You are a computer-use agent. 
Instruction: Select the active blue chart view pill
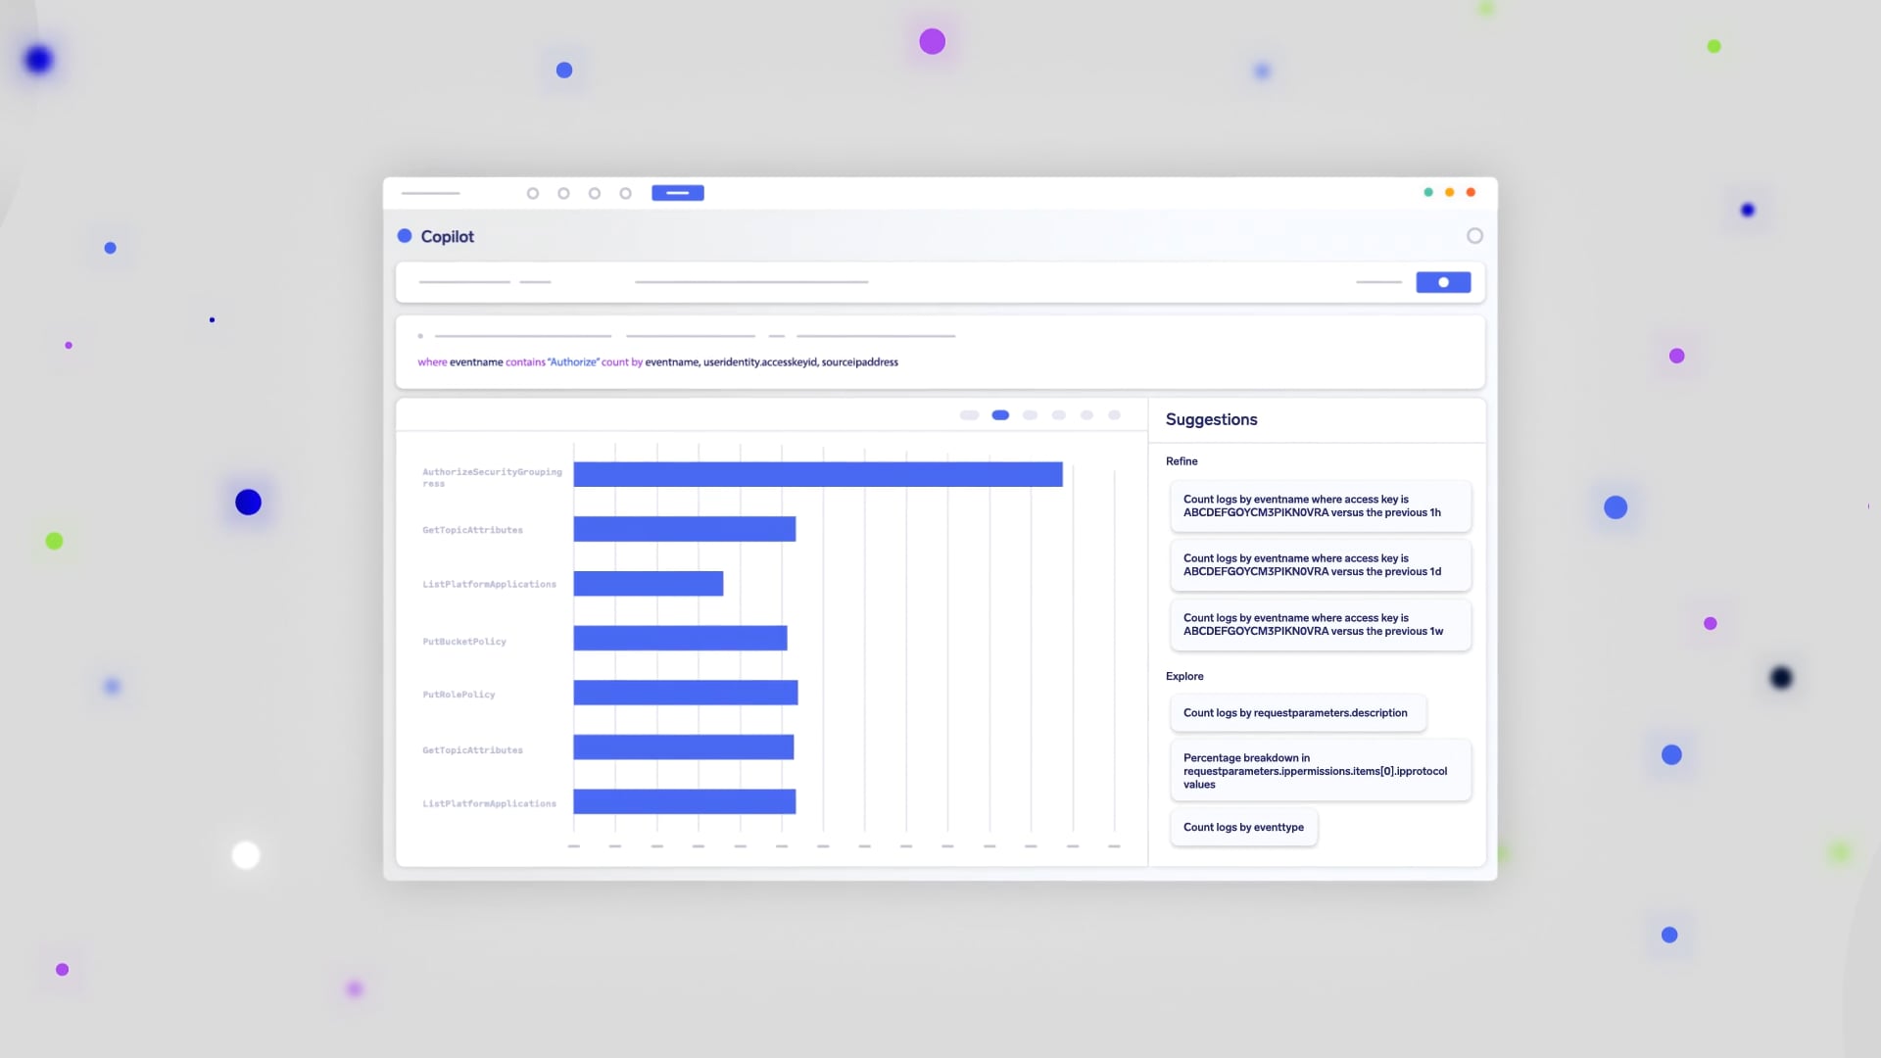(x=1000, y=415)
